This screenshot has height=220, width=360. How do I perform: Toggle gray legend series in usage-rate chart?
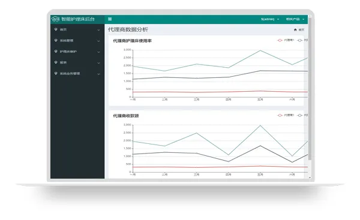(x=302, y=40)
